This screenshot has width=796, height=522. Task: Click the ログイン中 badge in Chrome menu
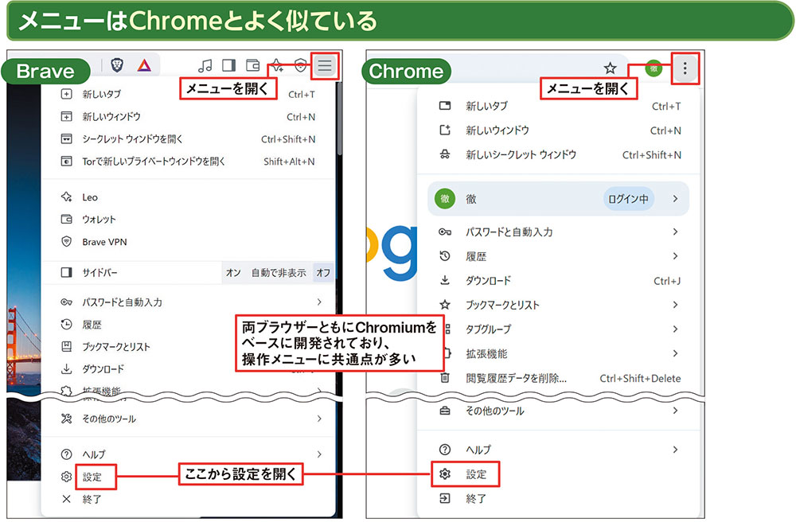[x=628, y=199]
